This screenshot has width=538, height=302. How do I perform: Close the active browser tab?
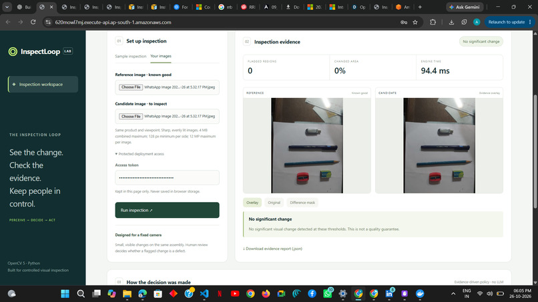[x=51, y=7]
